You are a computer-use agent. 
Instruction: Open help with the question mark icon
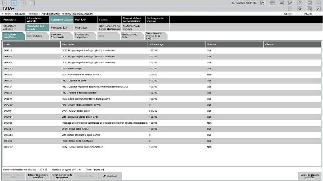(x=300, y=3)
